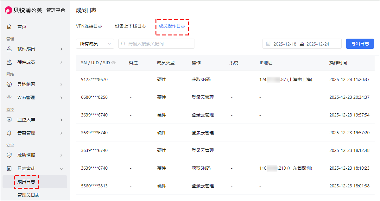
Task: Click the software member person icon
Action: 9,49
